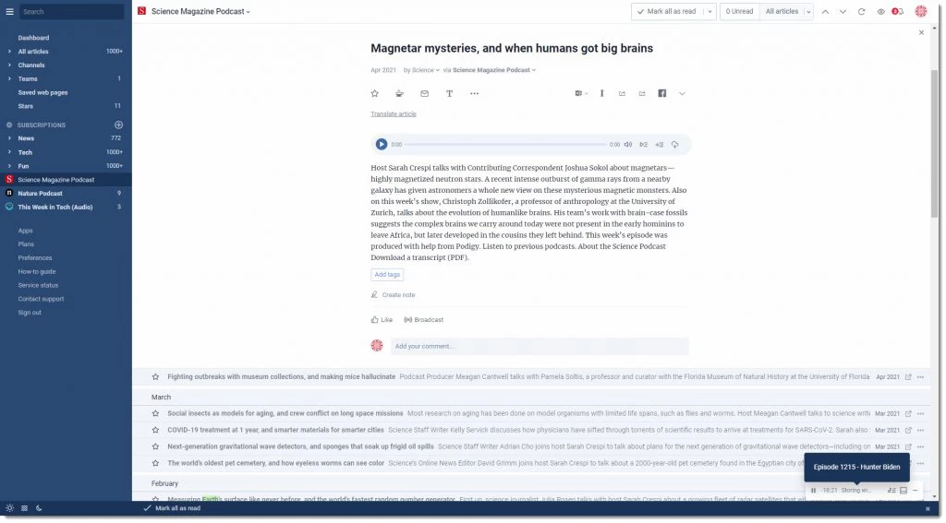Screen dimensions: 946x523
Task: Open the user profile avatar menu
Action: tap(921, 11)
